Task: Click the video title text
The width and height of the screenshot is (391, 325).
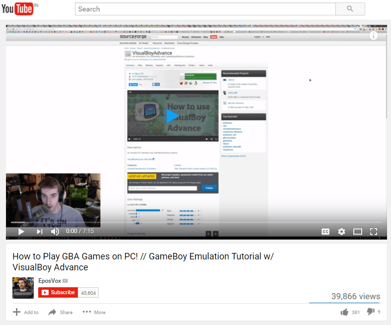Action: 143,261
